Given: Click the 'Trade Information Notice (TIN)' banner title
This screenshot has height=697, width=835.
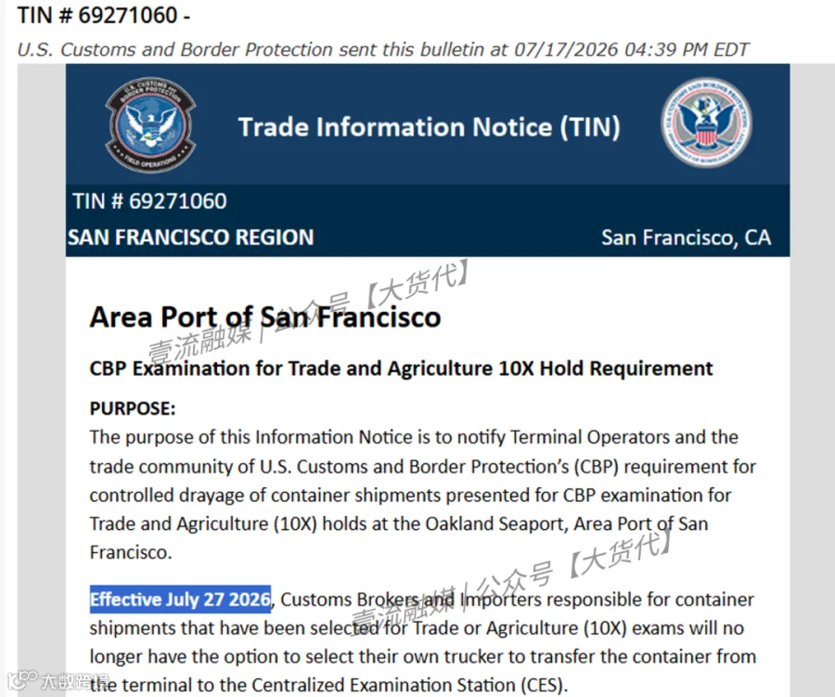Looking at the screenshot, I should (430, 127).
